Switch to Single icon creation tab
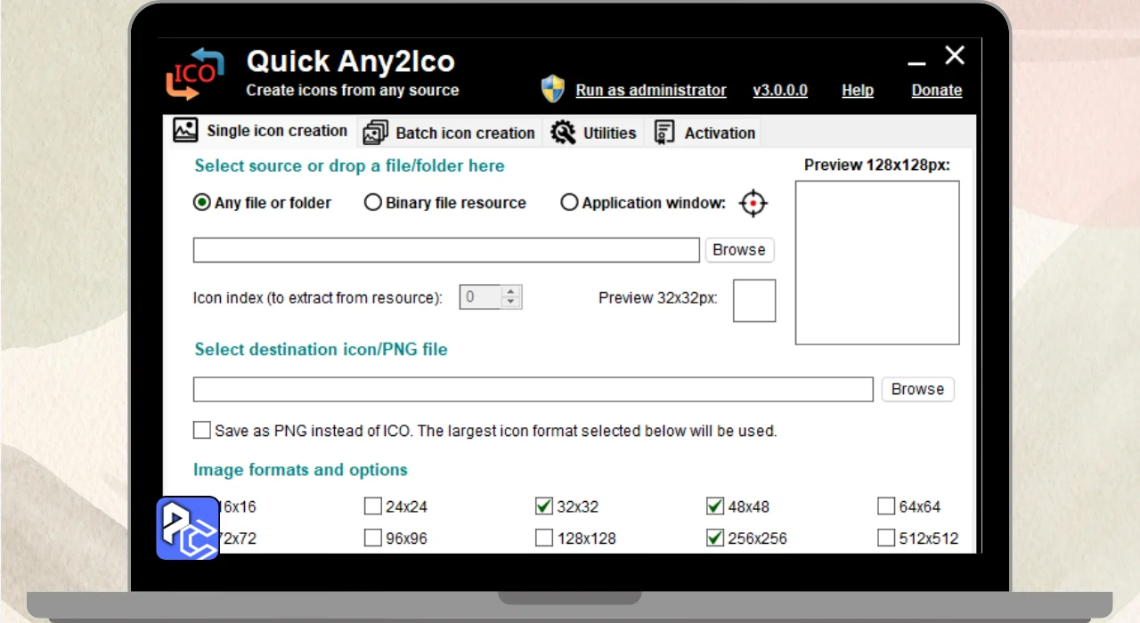Viewport: 1140px width, 623px height. pos(261,131)
